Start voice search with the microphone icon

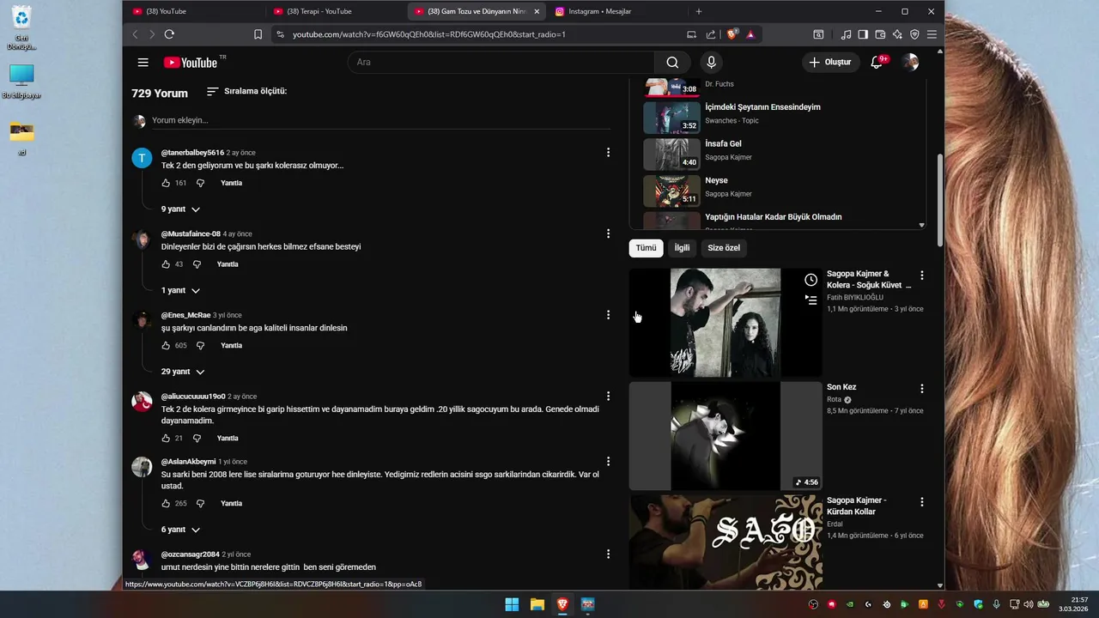(711, 62)
